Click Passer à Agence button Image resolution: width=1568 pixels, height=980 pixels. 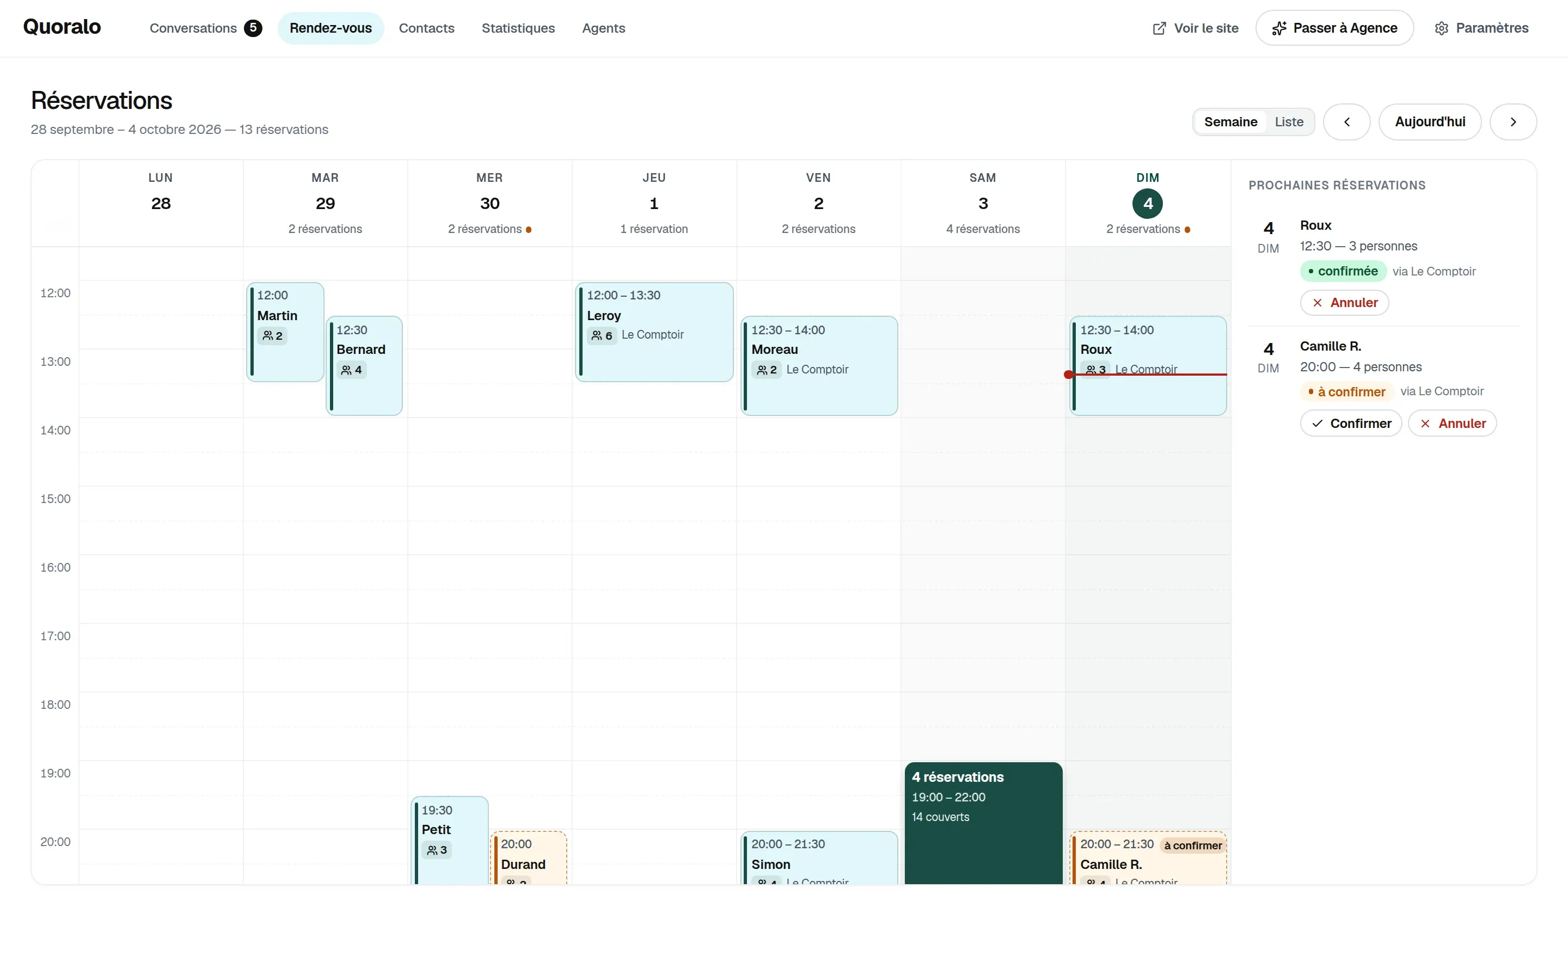point(1334,28)
